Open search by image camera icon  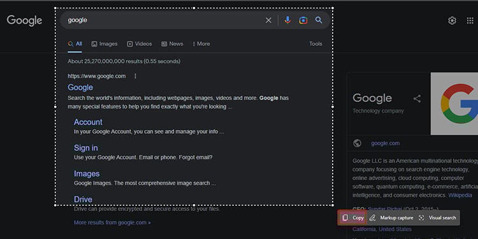(x=303, y=20)
